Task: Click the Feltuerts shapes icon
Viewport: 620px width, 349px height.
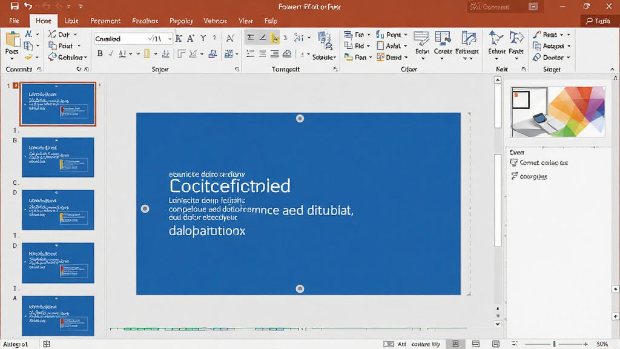Action: pyautogui.click(x=468, y=39)
